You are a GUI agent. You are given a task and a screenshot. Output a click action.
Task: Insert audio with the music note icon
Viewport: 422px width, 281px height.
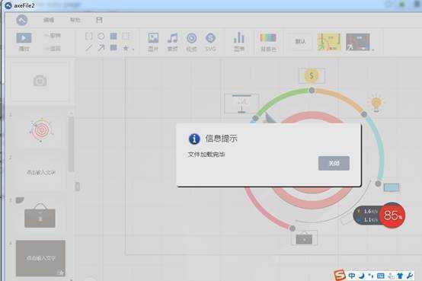[172, 42]
